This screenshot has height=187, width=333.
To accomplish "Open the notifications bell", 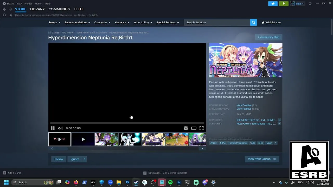I will (284, 4).
